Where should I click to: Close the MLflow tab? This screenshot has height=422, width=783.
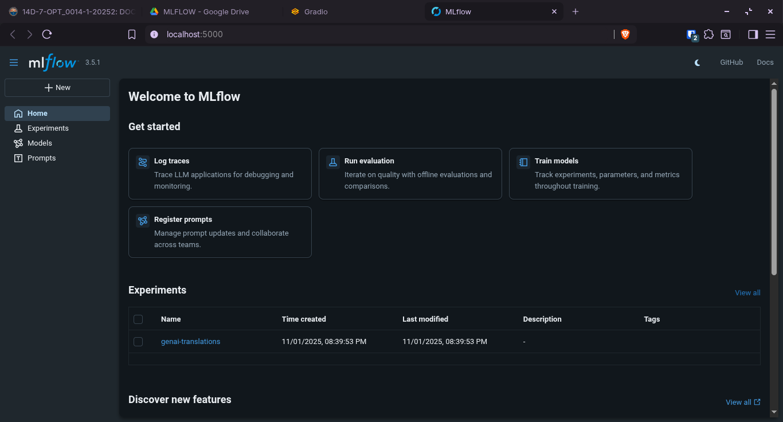[554, 11]
